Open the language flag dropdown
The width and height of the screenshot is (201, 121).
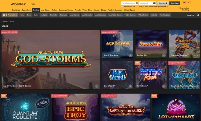click(186, 3)
